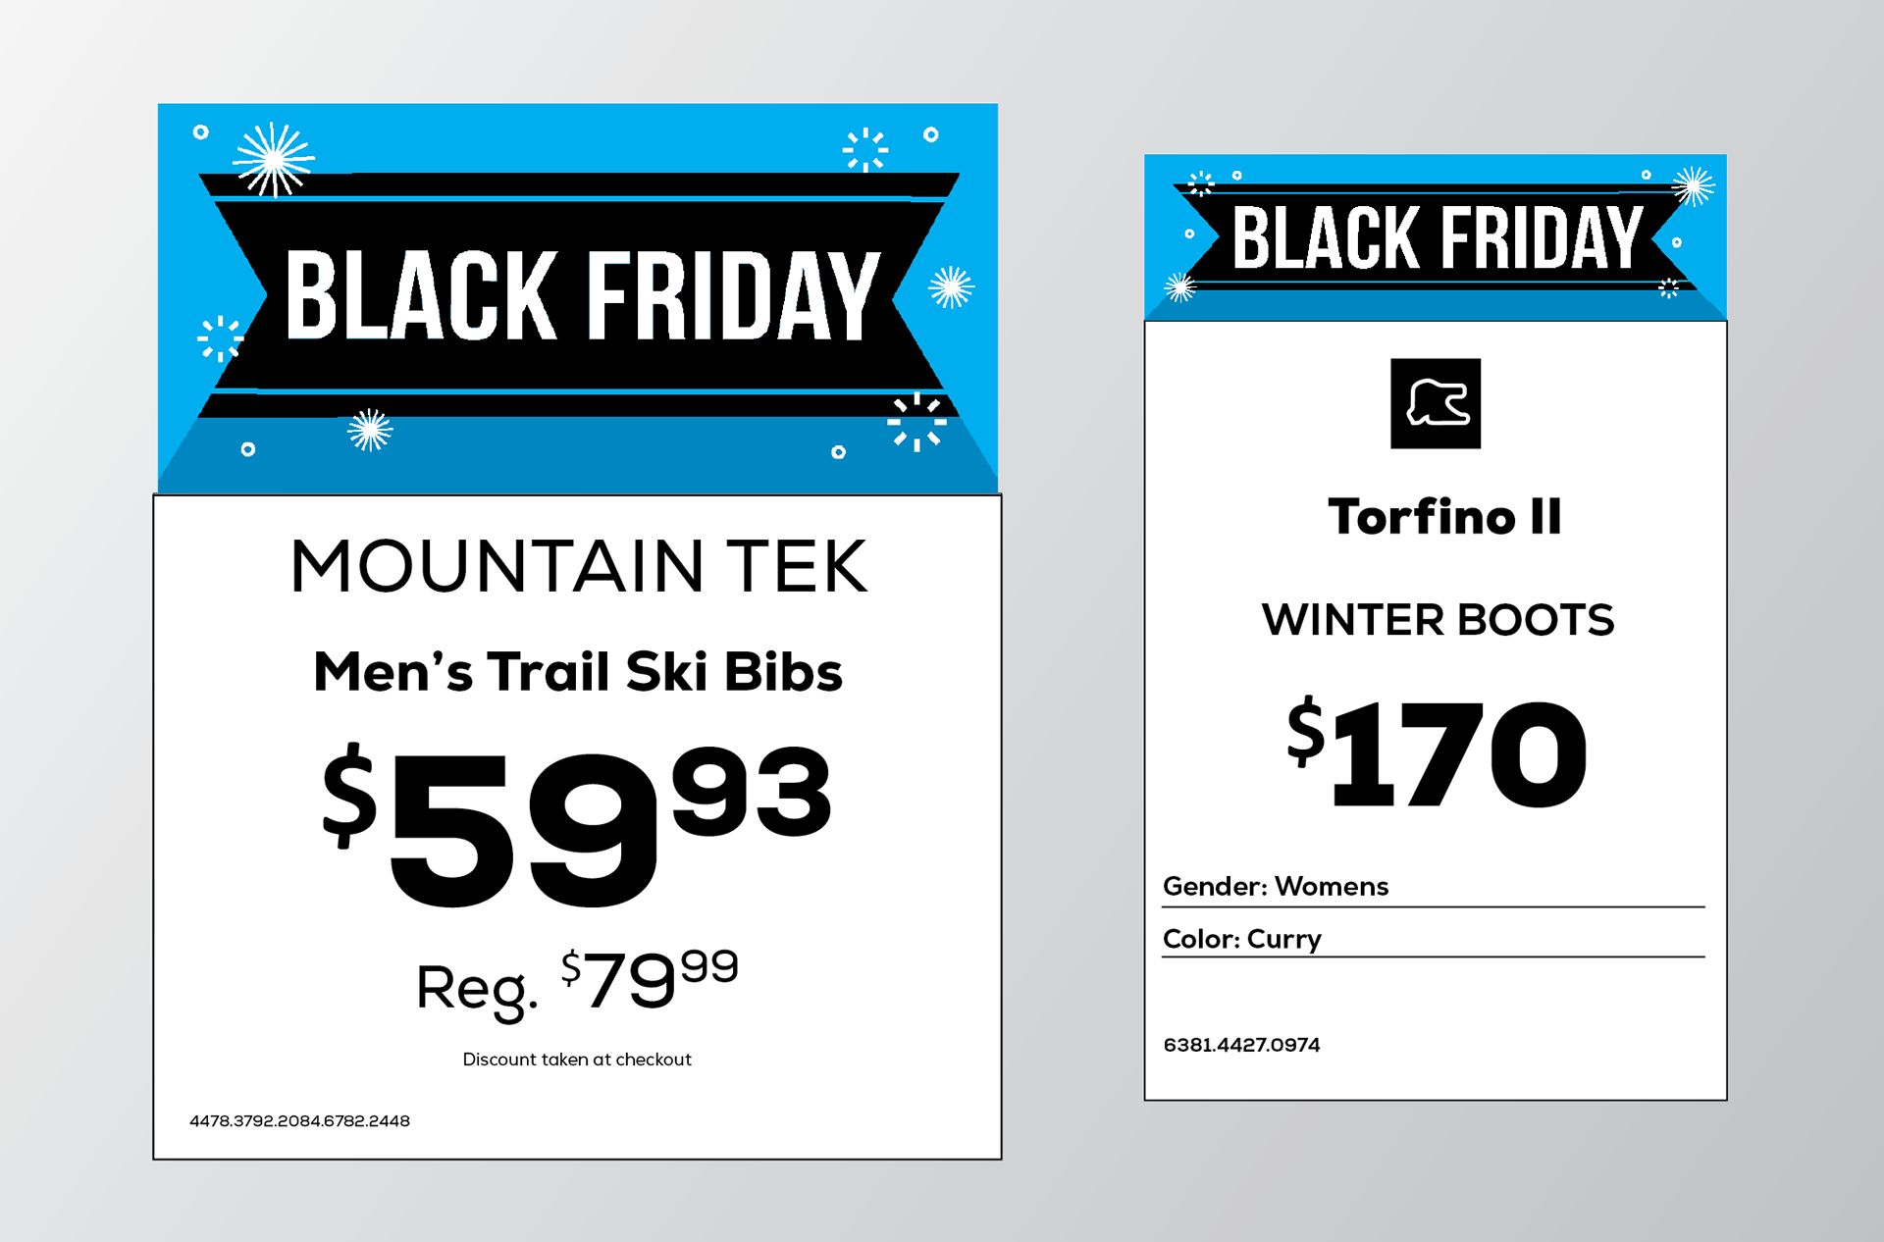Click the Discount taken at checkout note
Viewport: 1884px width, 1242px height.
577,1060
